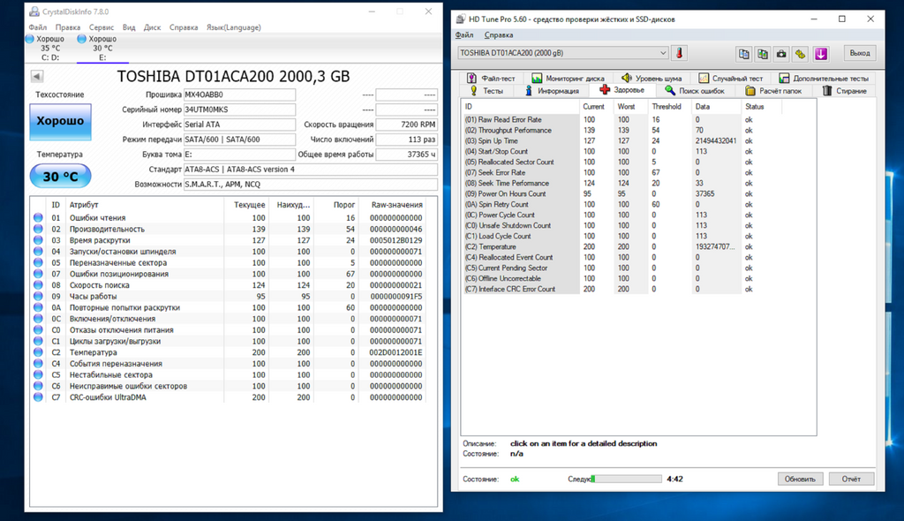
Task: Click the 30 °C temperature button
Action: [x=61, y=176]
